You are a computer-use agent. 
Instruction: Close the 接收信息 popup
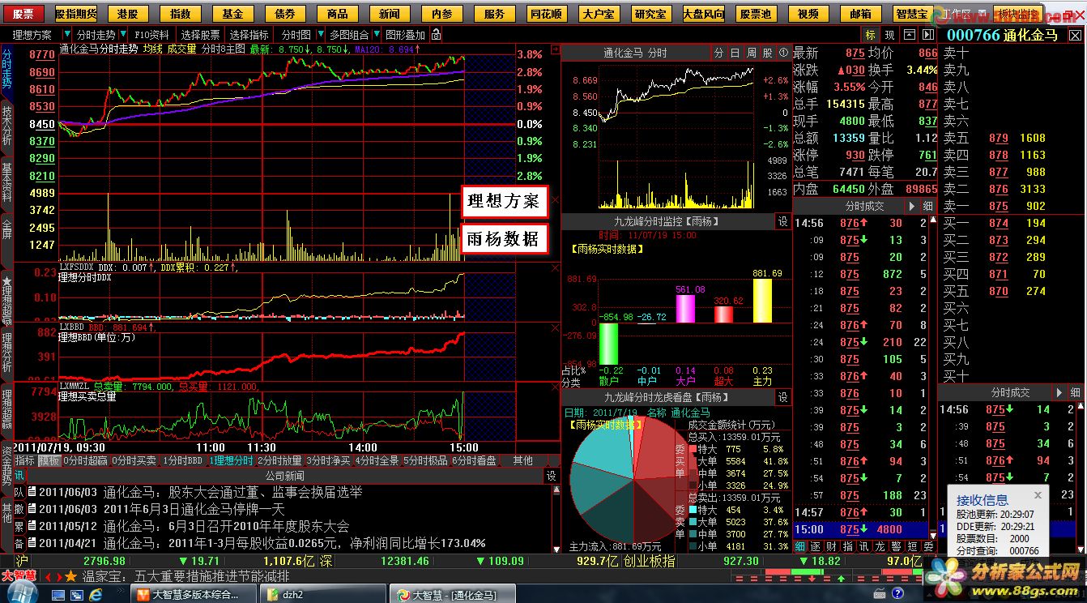[x=1038, y=494]
